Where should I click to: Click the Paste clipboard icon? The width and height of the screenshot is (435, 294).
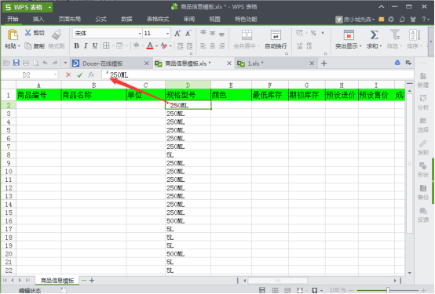point(13,35)
